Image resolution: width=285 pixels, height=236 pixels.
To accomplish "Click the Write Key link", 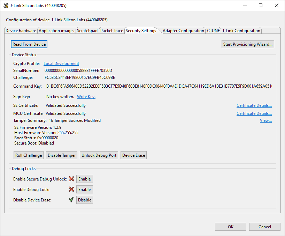I will [86, 96].
